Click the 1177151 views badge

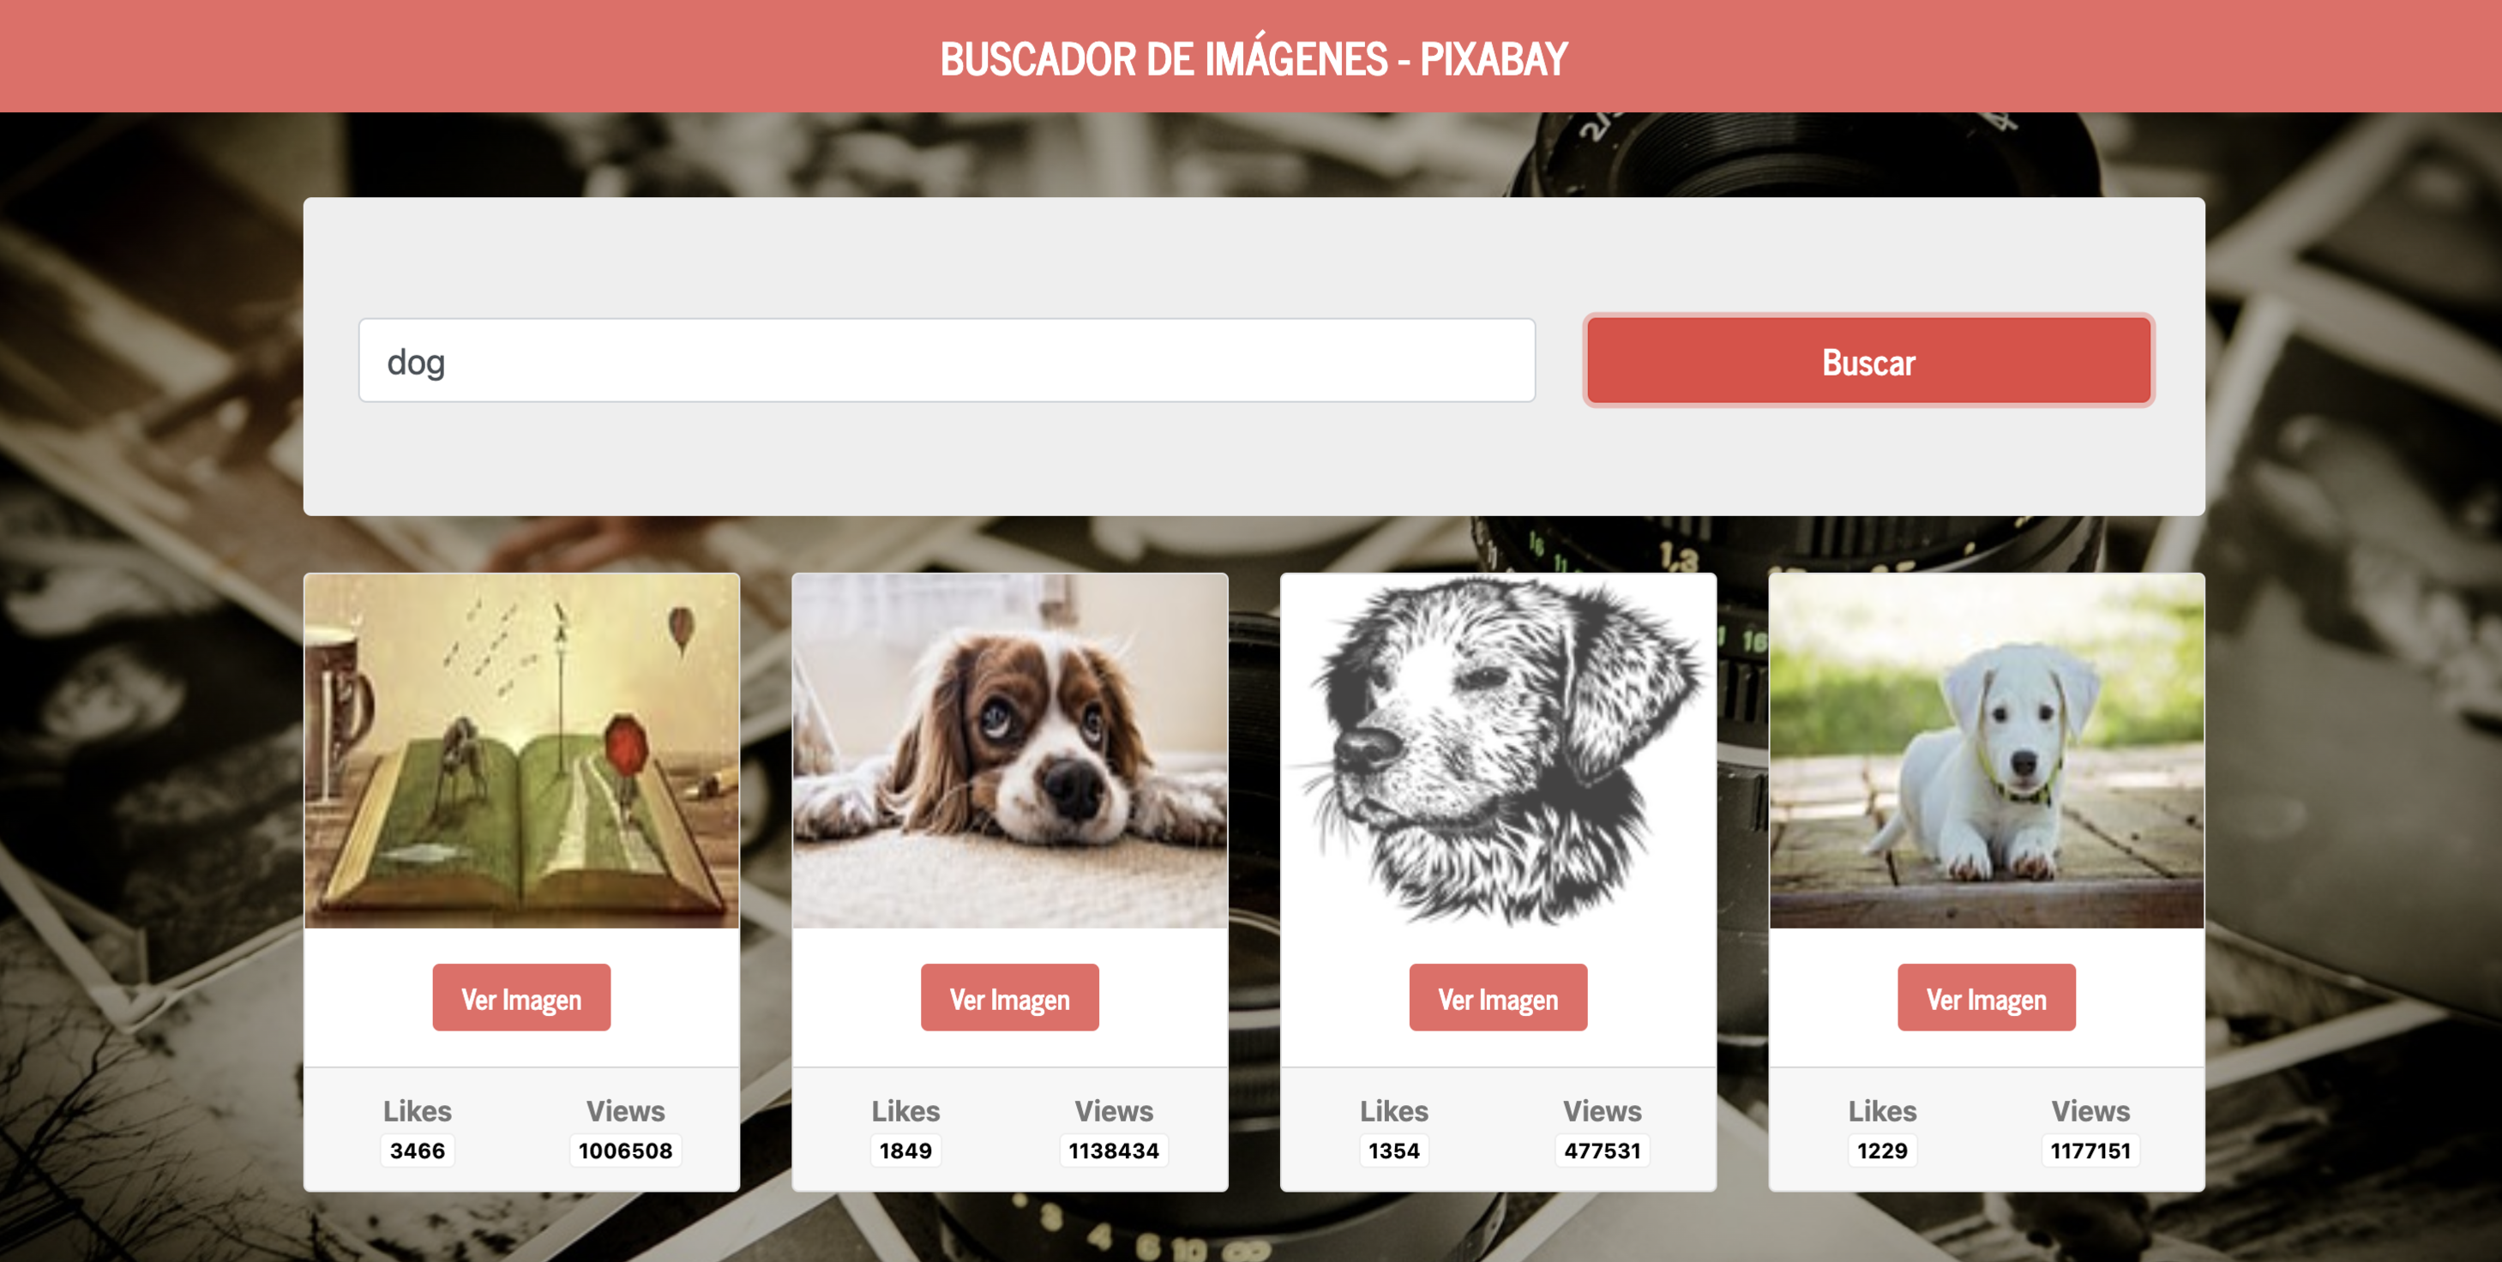coord(2090,1151)
